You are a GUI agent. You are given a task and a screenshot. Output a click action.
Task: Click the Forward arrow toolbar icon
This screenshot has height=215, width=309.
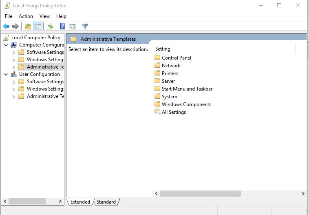click(15, 26)
